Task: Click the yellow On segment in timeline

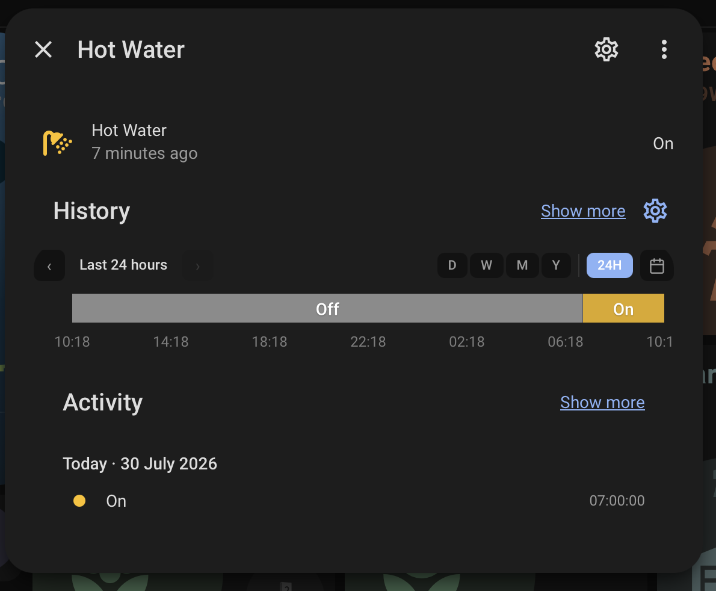Action: coord(623,308)
